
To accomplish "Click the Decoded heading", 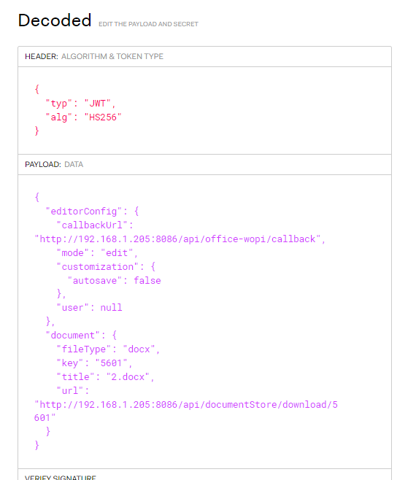I will [x=55, y=20].
